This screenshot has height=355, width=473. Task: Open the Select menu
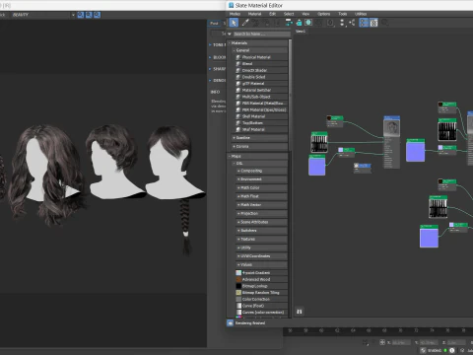(x=289, y=14)
